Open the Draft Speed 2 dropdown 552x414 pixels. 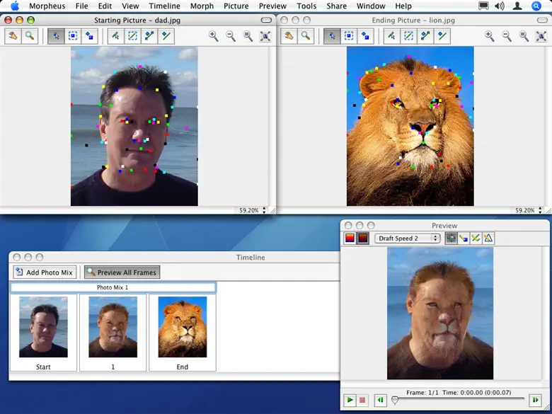pyautogui.click(x=407, y=238)
